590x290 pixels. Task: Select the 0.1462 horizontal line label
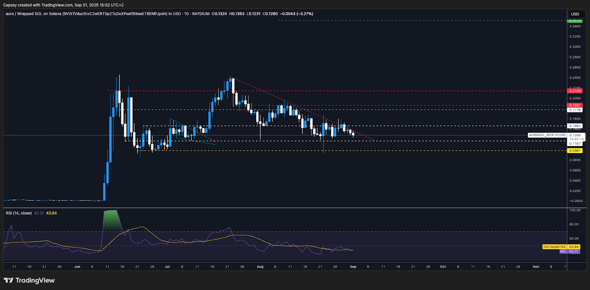tap(575, 126)
